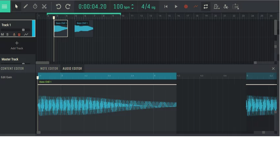280x141 pixels.
Task: Adjust tempo with bpm stepper arrows
Action: point(132,7)
